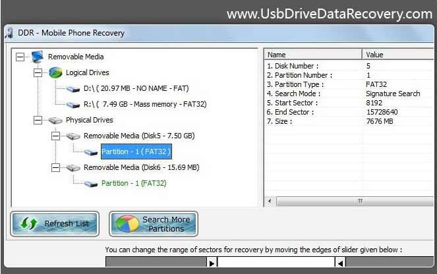
Task: Collapse the Removable Media root node
Action: pos(20,57)
